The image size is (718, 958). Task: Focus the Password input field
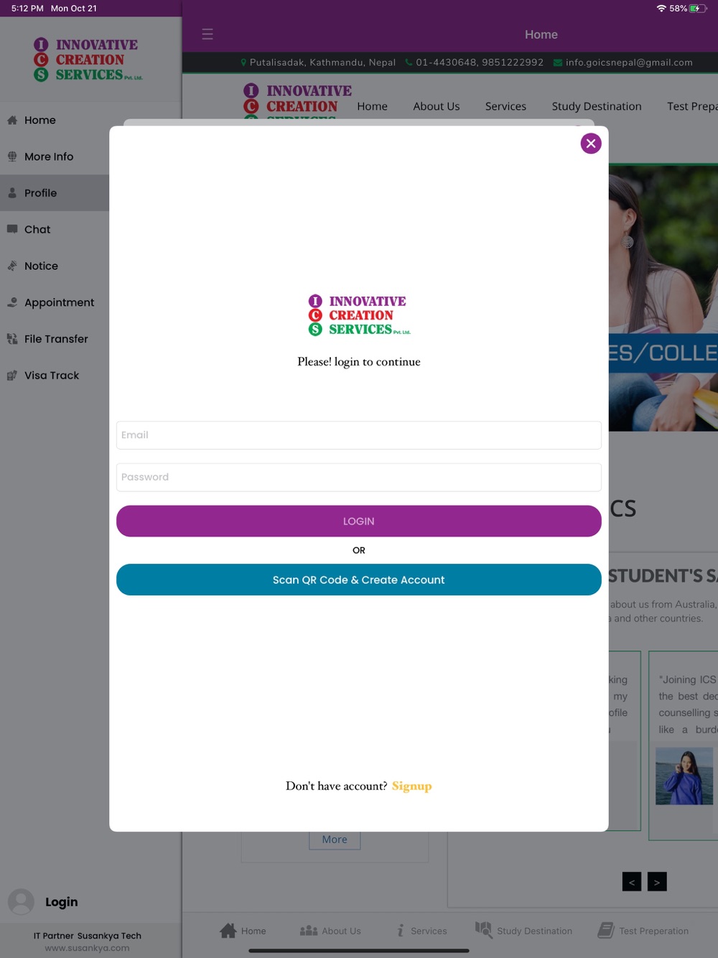click(359, 477)
